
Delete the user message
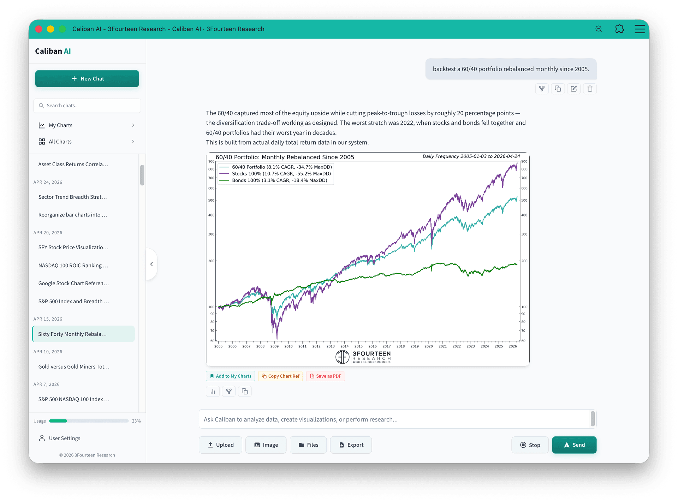point(590,89)
